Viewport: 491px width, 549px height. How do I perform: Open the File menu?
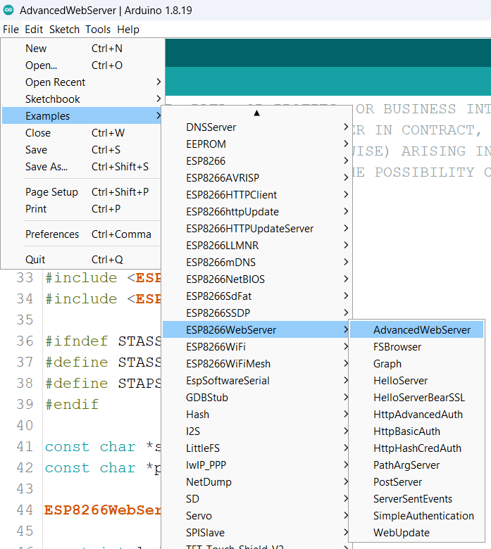11,30
